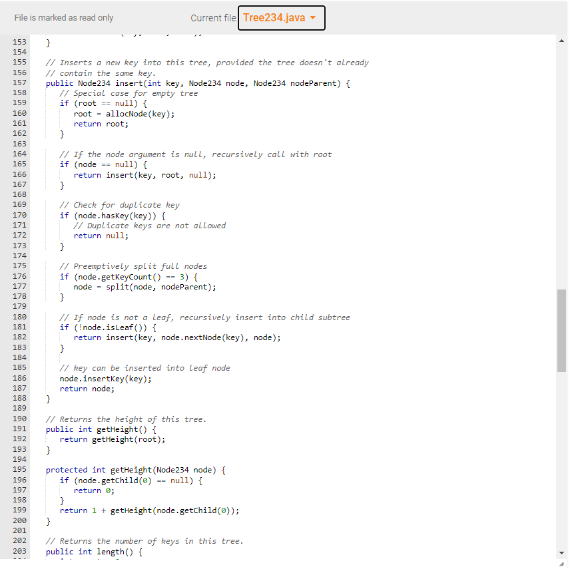Open the Tree234.java file dropdown

click(281, 19)
